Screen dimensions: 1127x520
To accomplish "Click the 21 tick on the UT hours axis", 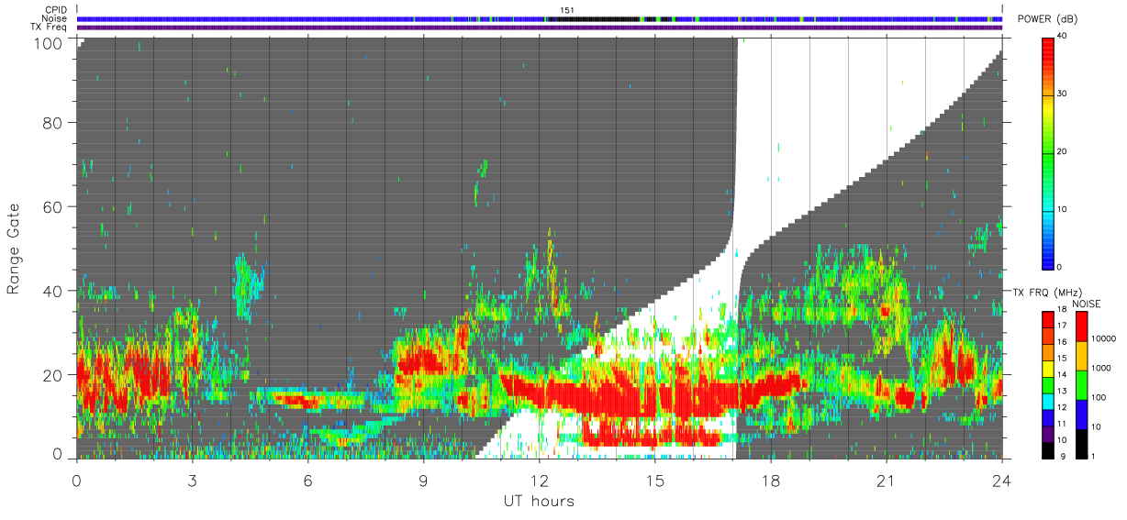I will pyautogui.click(x=886, y=481).
